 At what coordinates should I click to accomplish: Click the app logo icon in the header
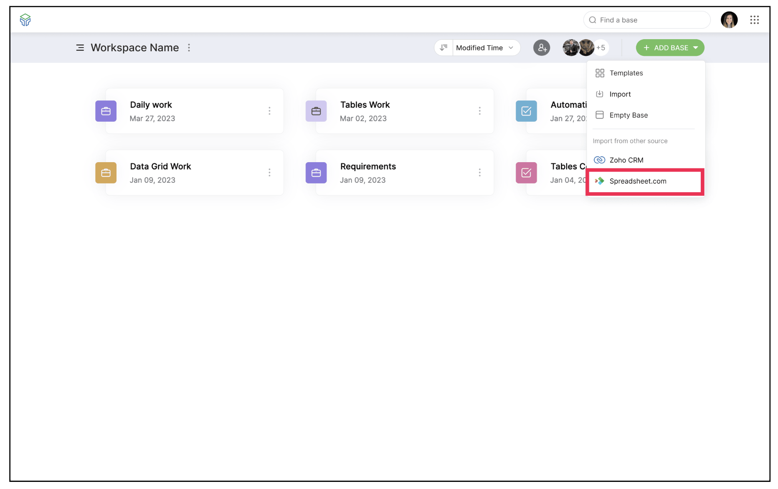pyautogui.click(x=25, y=20)
